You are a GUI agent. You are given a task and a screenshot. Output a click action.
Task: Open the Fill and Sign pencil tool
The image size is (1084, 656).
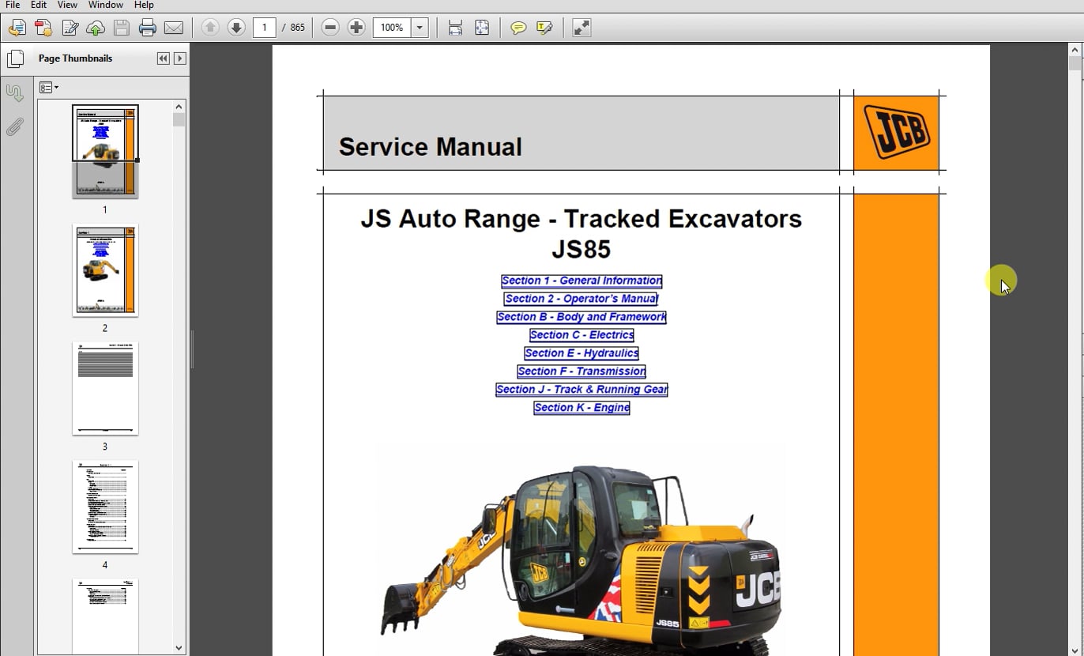click(x=70, y=28)
